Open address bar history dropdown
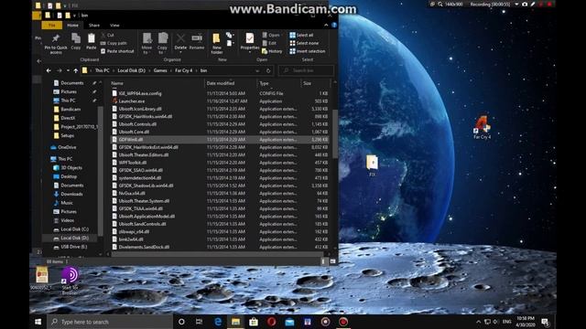Image resolution: width=586 pixels, height=329 pixels. 257,70
